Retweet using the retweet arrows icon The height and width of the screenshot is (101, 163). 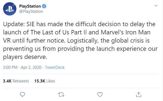click(61, 94)
